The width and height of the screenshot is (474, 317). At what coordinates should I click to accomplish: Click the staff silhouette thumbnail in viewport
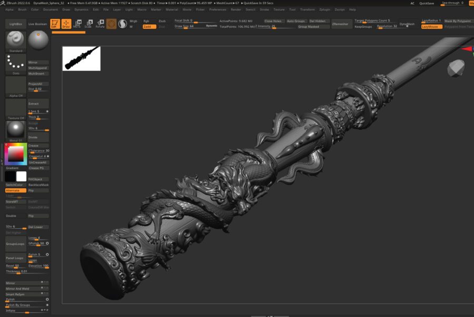(x=81, y=58)
